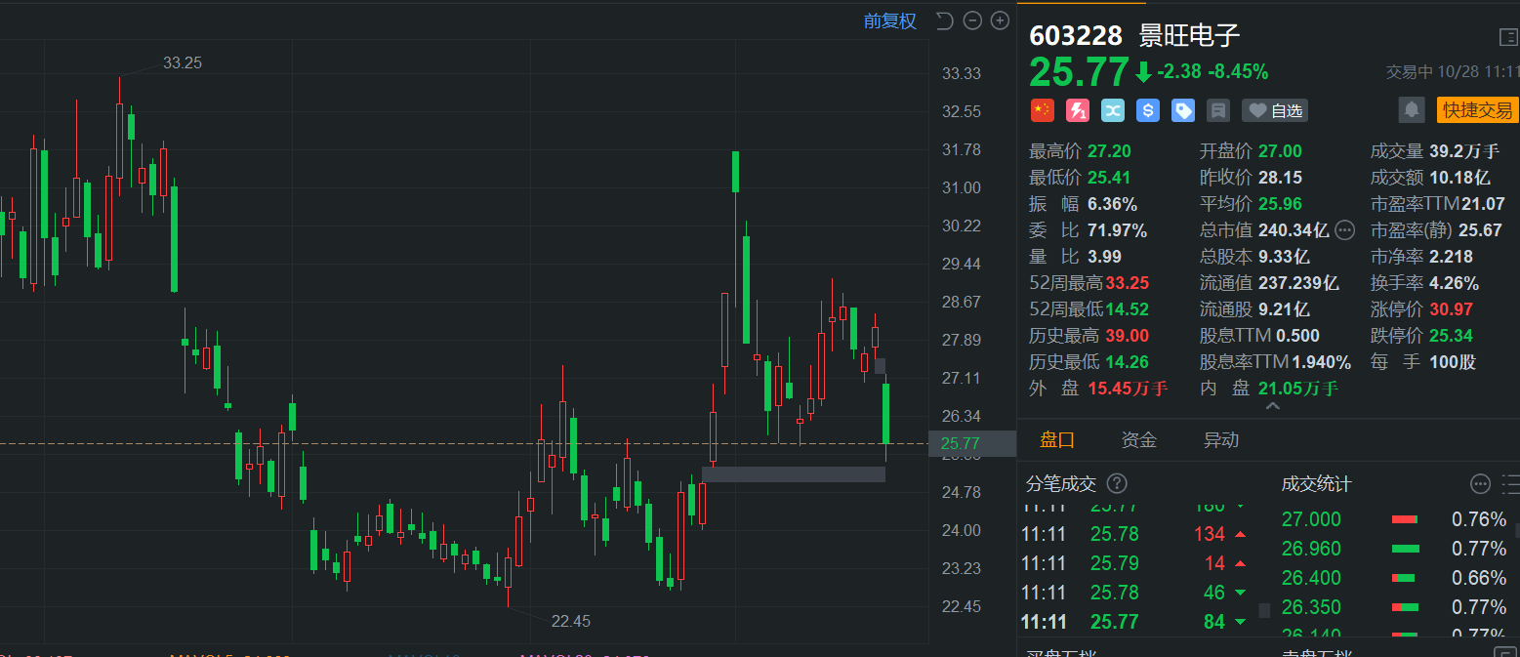This screenshot has height=657, width=1520.
Task: Click the 27.000 price row in 成交统计
Action: pyautogui.click(x=1394, y=519)
